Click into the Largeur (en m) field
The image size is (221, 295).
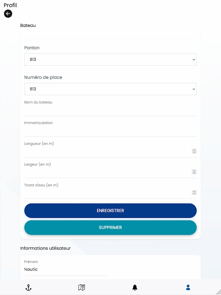(x=107, y=172)
